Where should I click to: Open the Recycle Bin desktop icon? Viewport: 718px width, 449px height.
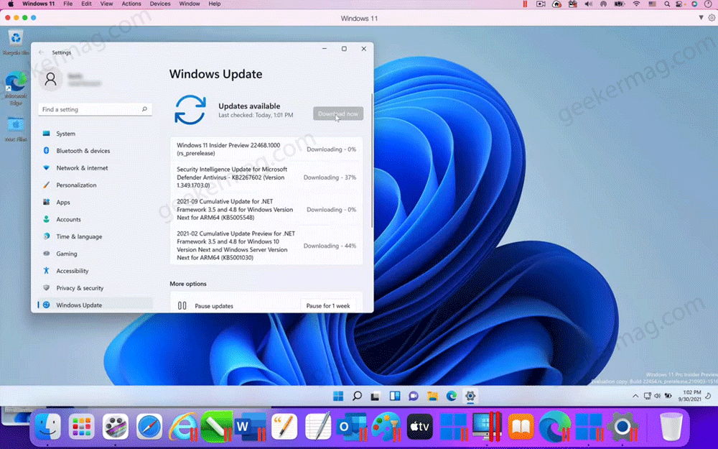[16, 42]
